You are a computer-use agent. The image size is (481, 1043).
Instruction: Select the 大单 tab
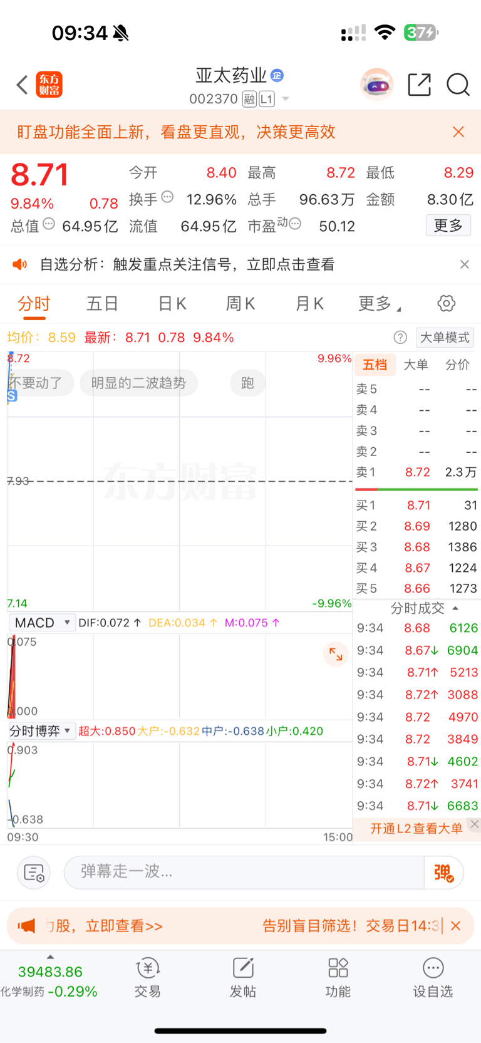click(x=416, y=365)
